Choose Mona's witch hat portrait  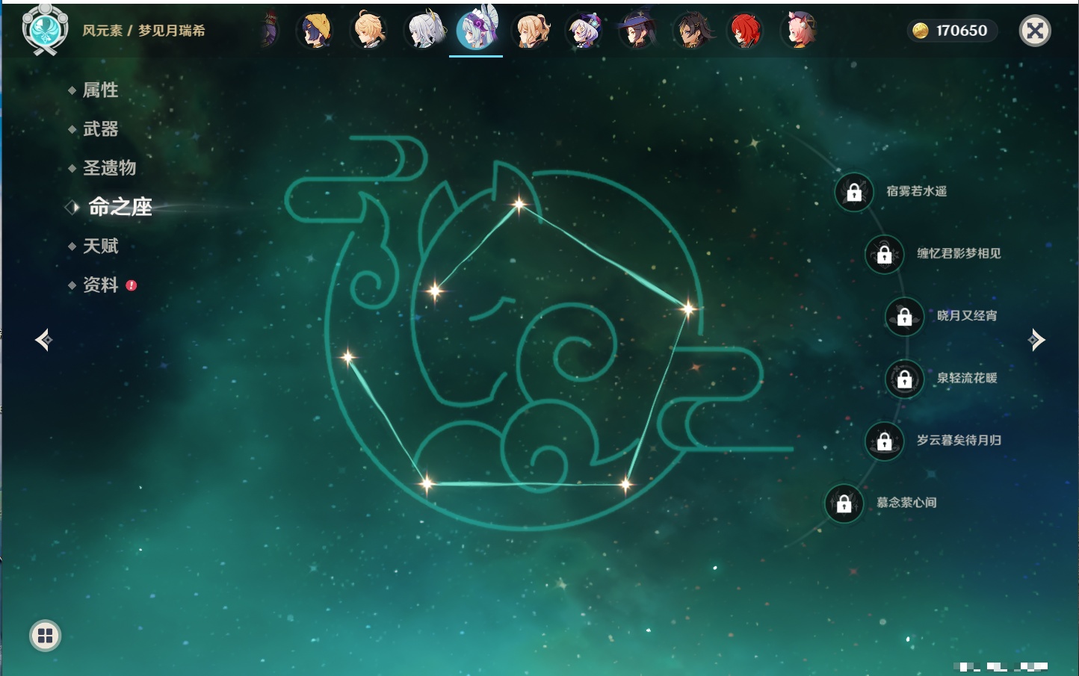point(637,31)
